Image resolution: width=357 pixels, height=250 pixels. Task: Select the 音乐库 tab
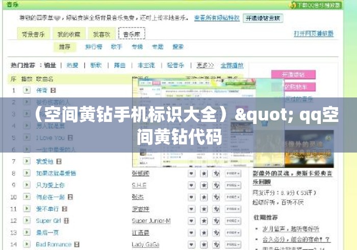point(132,34)
